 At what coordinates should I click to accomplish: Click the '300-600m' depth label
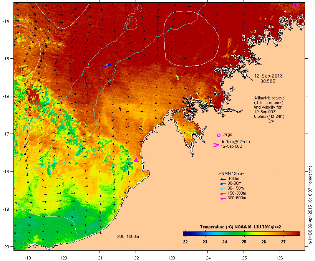(x=237, y=198)
